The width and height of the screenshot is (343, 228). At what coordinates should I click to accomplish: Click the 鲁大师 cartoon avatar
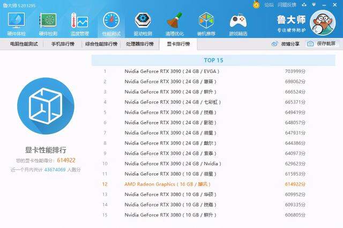point(323,22)
